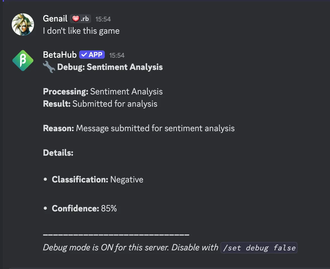Click the pixel heart .rb server tag
Screen dimensions: 330x269
(81, 19)
